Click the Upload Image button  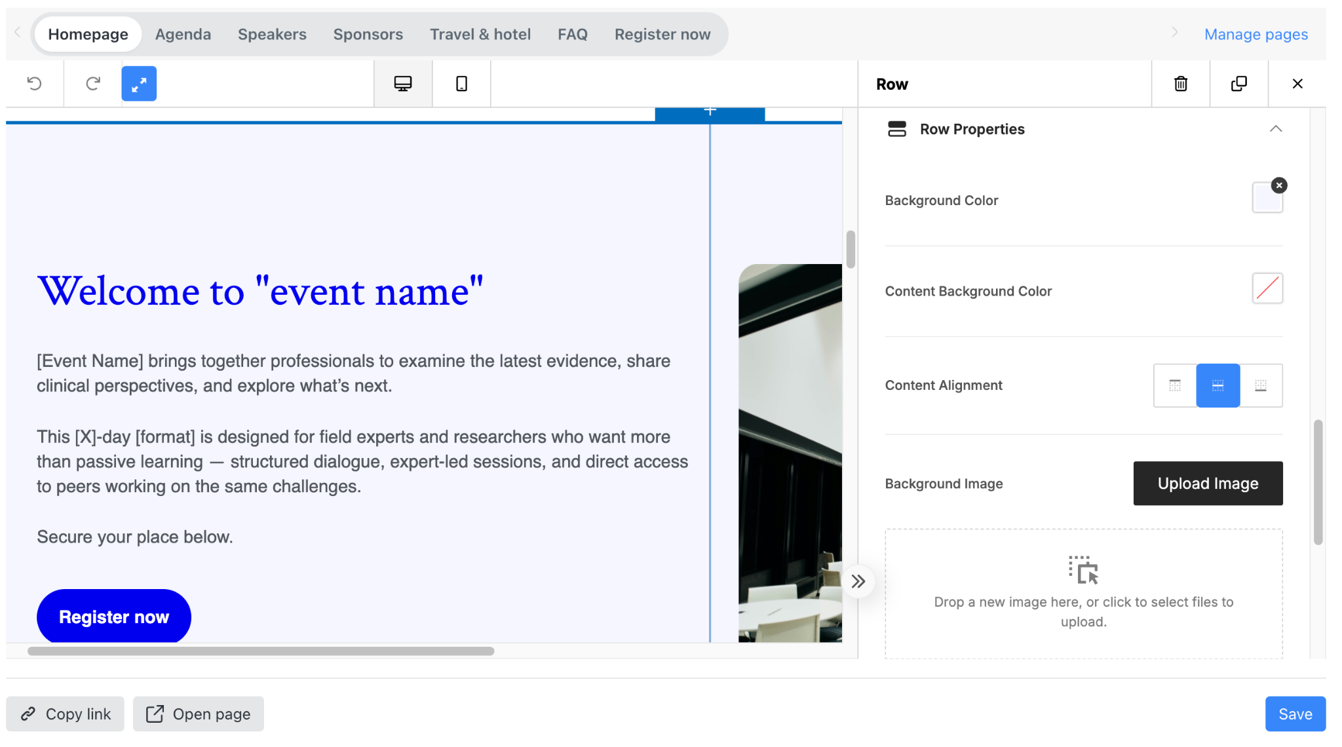coord(1208,484)
